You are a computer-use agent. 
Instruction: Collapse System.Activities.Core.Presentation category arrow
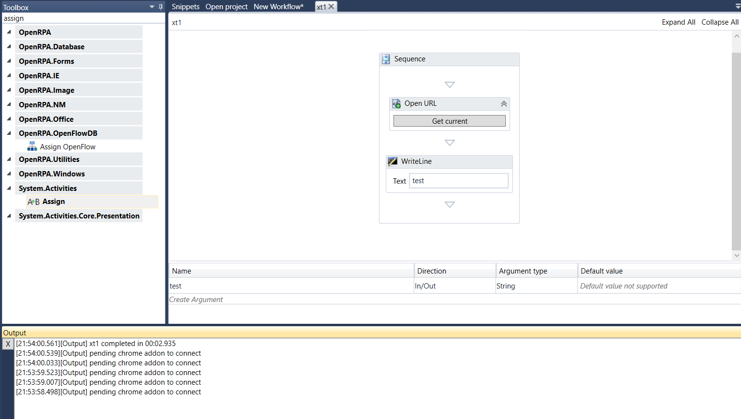point(9,216)
